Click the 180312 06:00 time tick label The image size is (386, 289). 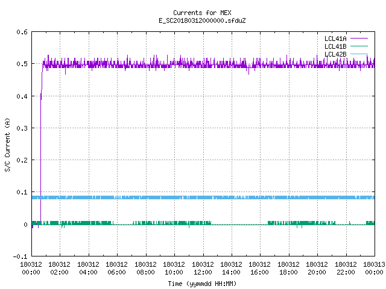point(116,269)
